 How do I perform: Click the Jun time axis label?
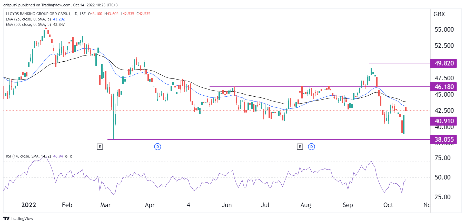click(x=227, y=205)
